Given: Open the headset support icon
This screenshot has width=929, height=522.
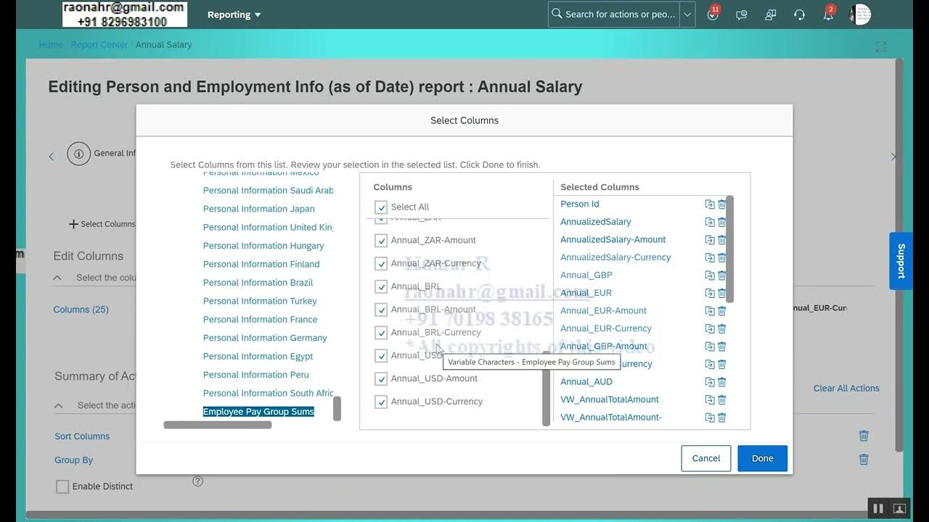Looking at the screenshot, I should (799, 14).
